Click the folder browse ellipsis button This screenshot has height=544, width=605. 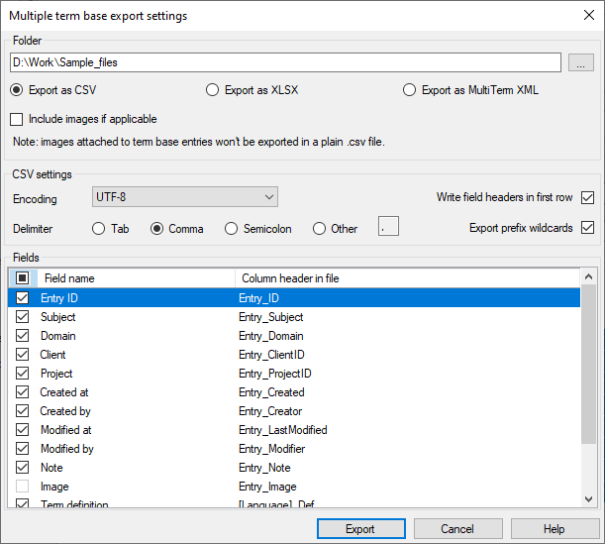(x=581, y=62)
